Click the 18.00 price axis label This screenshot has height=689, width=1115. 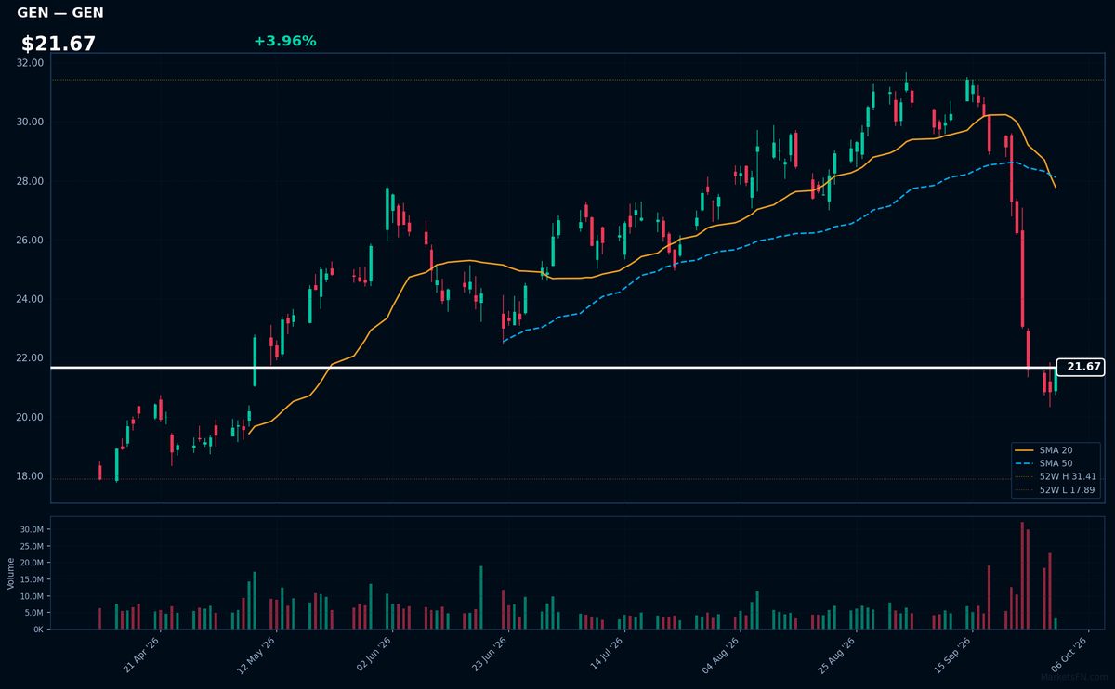[x=30, y=476]
